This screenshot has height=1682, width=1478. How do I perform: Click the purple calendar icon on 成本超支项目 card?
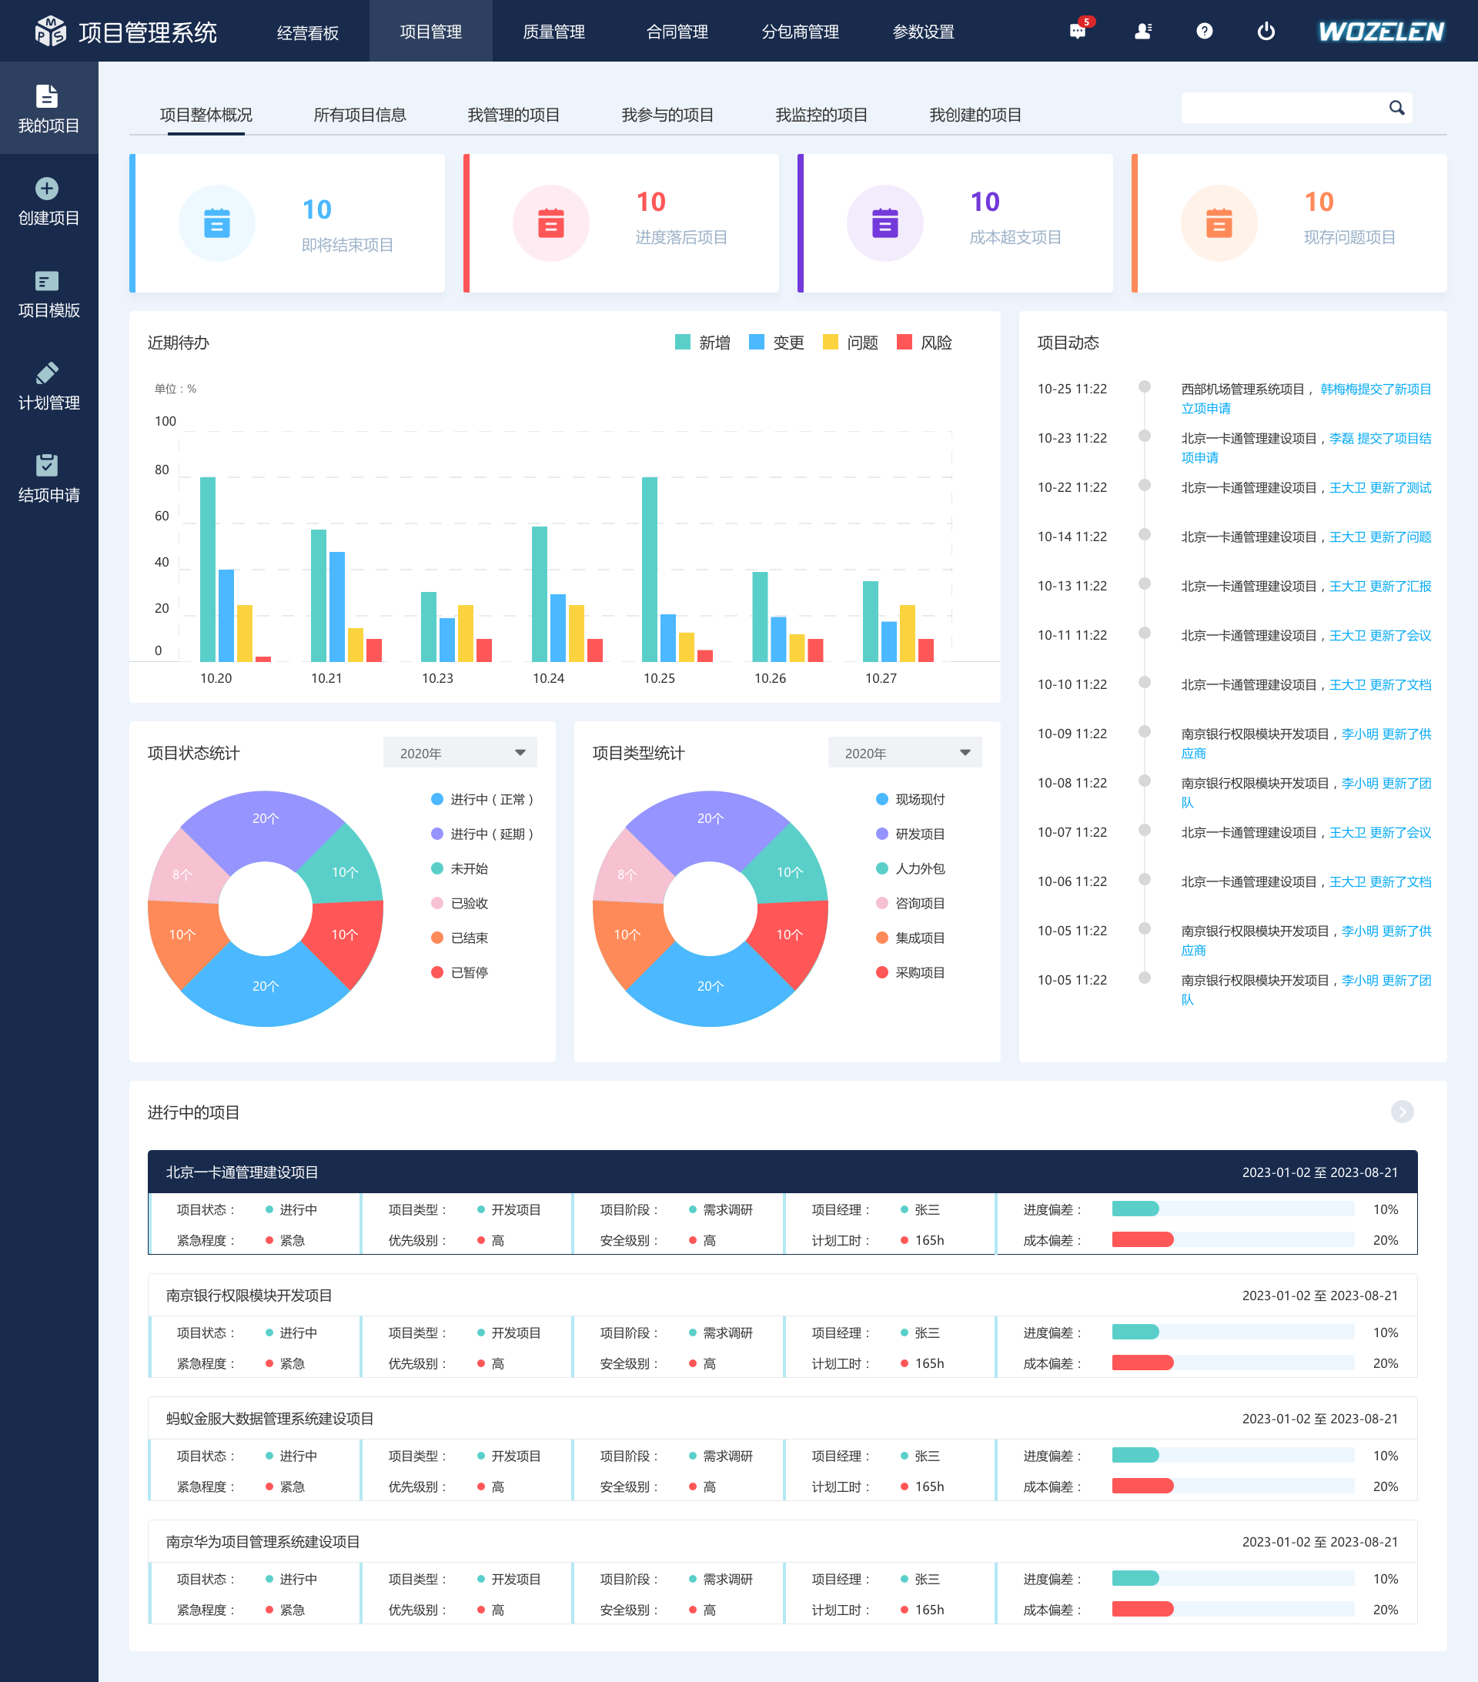[x=885, y=223]
